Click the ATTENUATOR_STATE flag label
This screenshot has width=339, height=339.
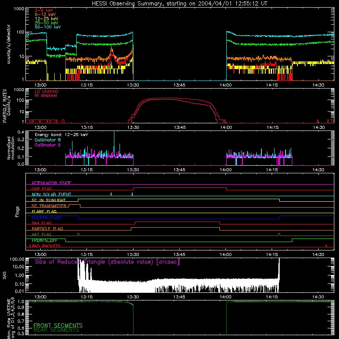click(x=51, y=183)
